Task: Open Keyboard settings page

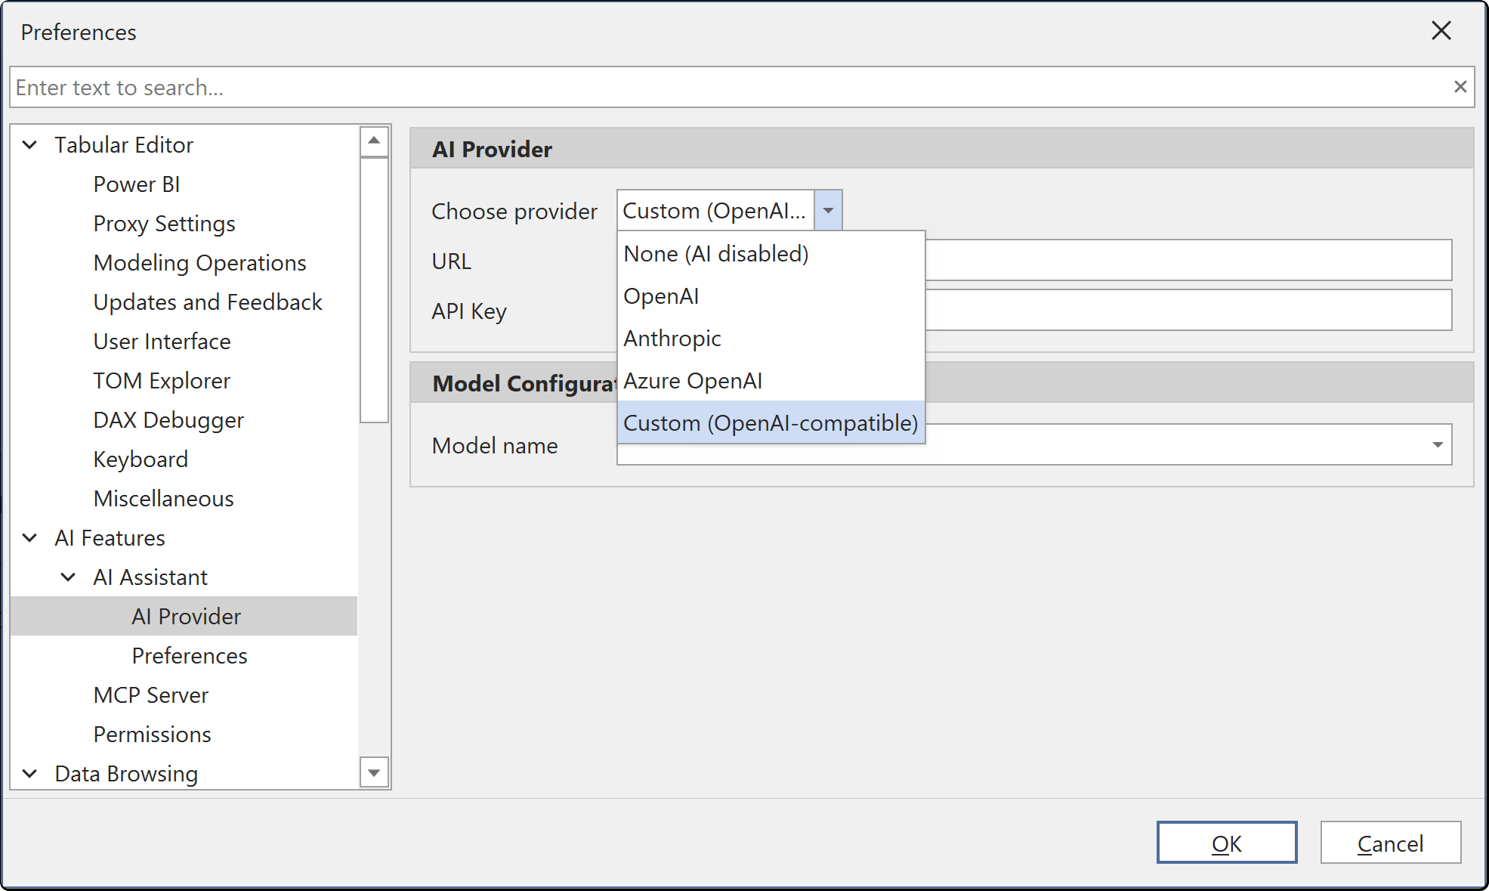Action: (141, 459)
